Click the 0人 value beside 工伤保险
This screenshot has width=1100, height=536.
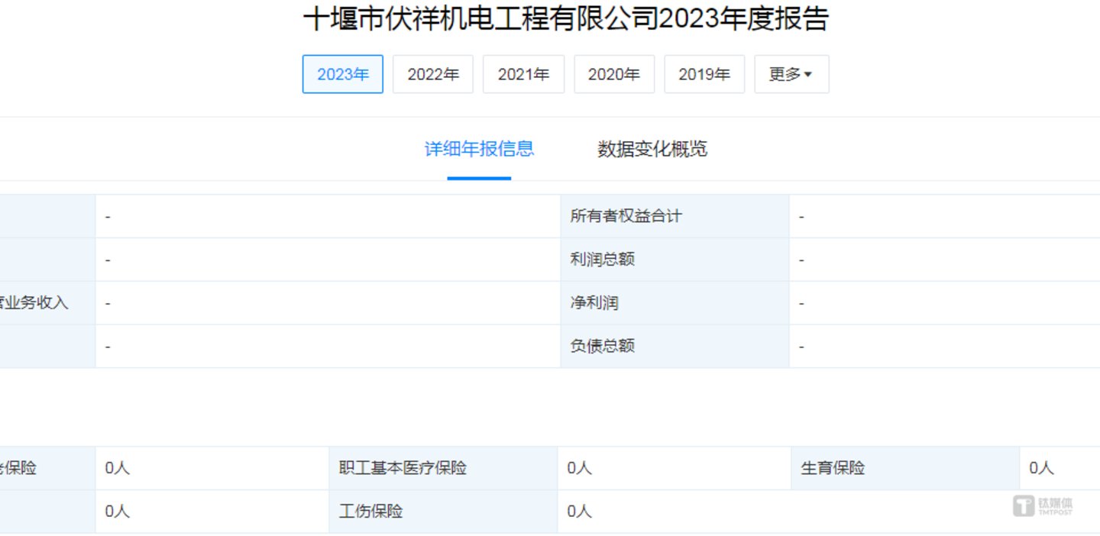579,512
